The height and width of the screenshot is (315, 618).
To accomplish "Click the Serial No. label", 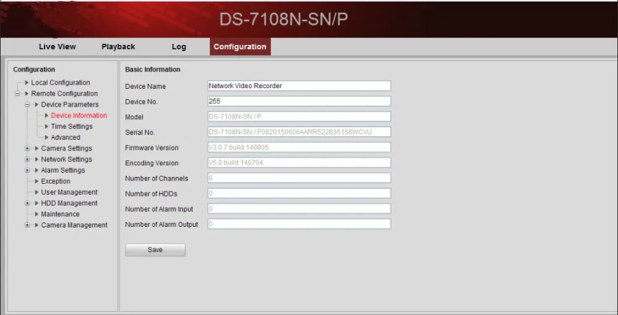I will [140, 133].
